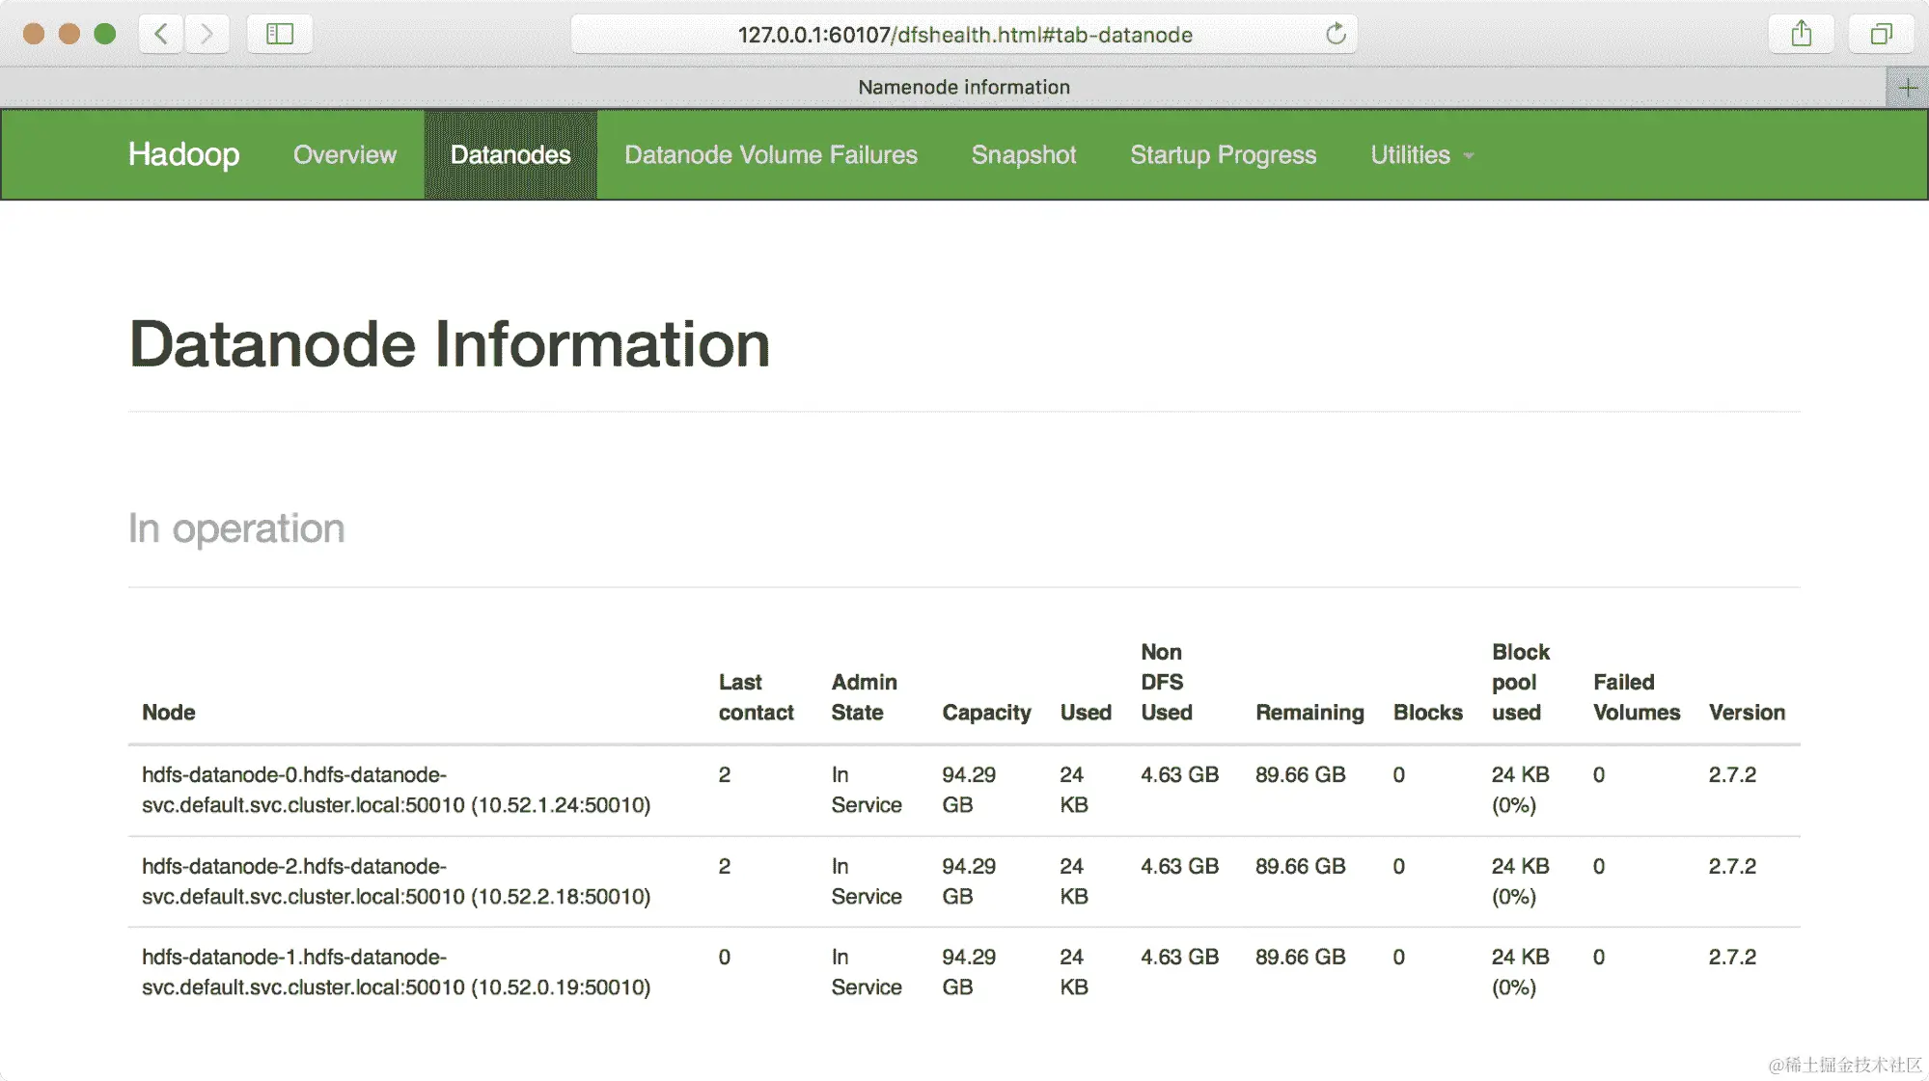
Task: Click the Namenode information tab title
Action: 963,87
